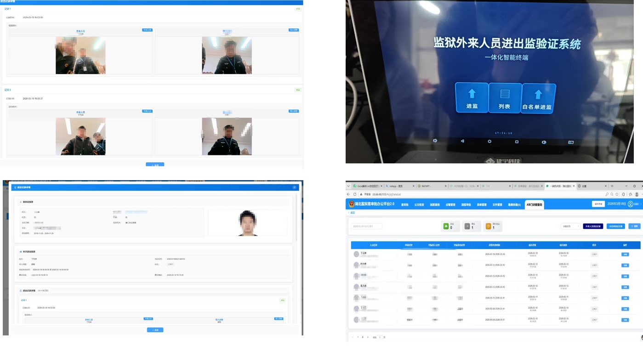Reload the page with the browser refresh button
This screenshot has width=643, height=346.
click(354, 194)
